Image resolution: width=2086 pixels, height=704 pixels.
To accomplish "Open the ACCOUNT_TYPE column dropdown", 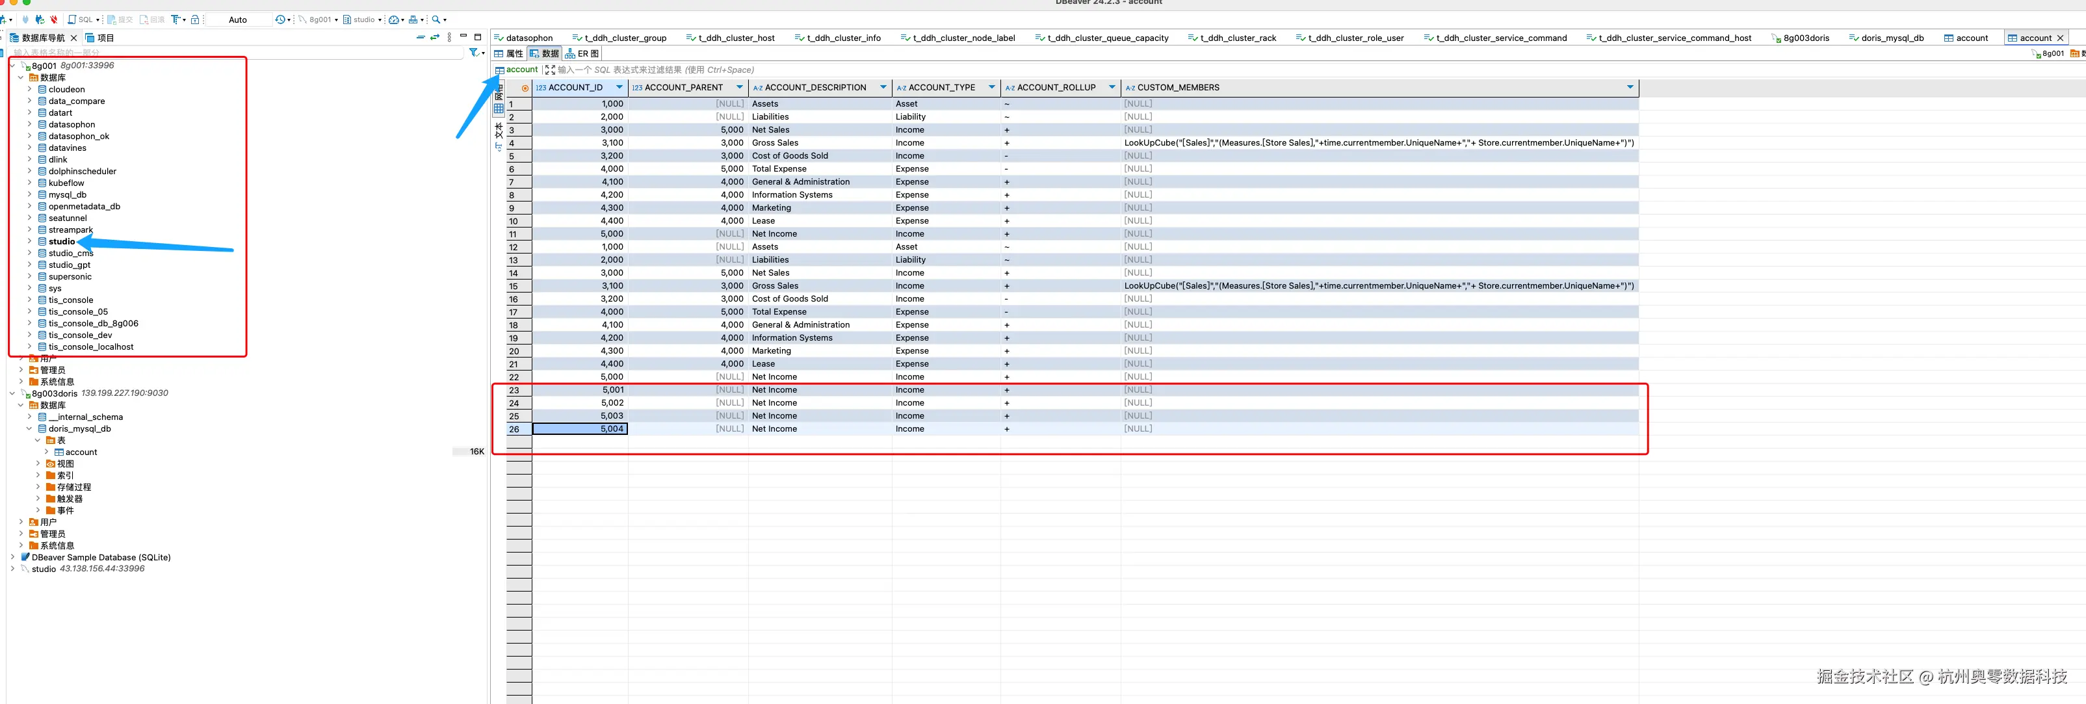I will pyautogui.click(x=992, y=86).
